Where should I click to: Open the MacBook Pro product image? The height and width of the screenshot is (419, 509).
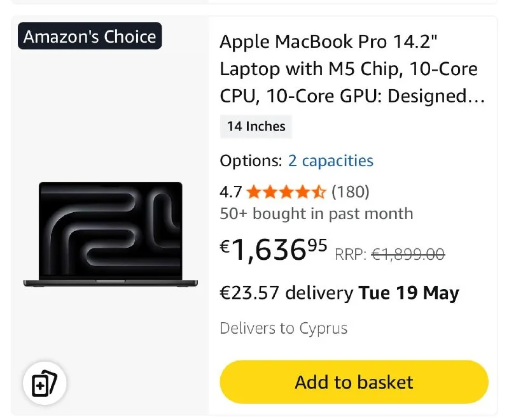[110, 234]
